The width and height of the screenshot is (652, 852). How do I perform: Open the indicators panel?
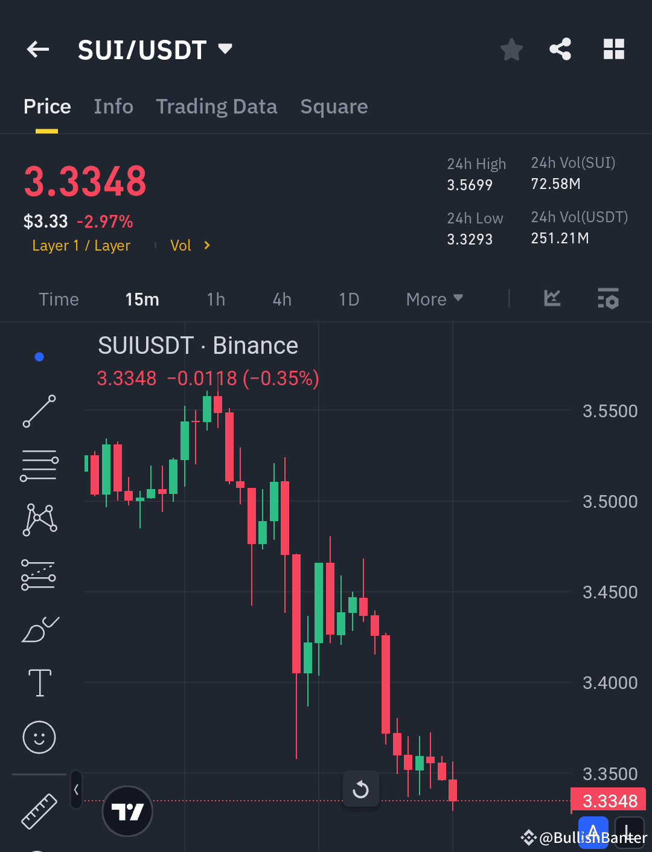tap(551, 299)
